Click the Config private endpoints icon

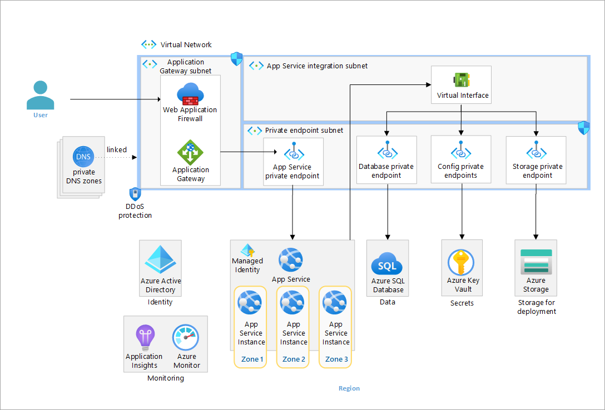(460, 151)
